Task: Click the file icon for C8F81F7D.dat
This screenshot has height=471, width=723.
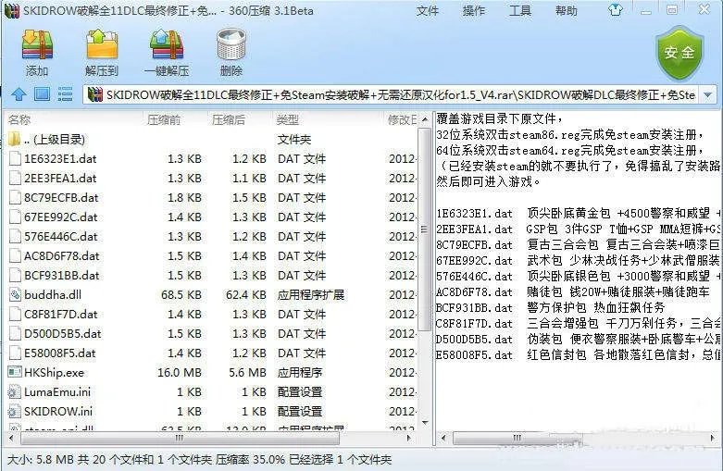Action: [15, 314]
